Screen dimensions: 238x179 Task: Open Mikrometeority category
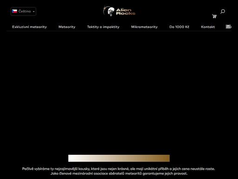point(145,27)
